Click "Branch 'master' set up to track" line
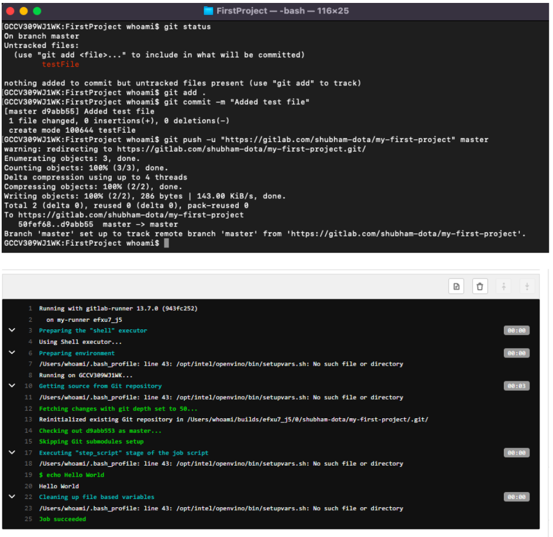The height and width of the screenshot is (537, 553). click(x=265, y=234)
